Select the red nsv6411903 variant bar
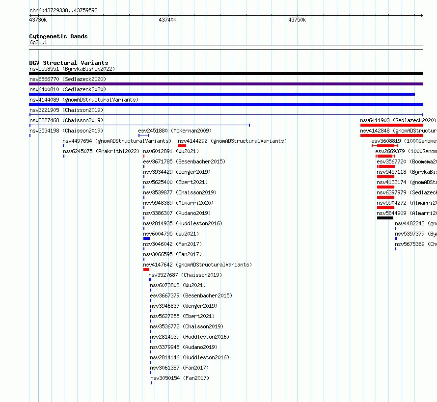The height and width of the screenshot is (402, 437). pos(392,125)
